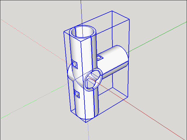Select the square hole on the upper vertical pipe
Image resolution: width=187 pixels, height=140 pixels.
(75, 64)
